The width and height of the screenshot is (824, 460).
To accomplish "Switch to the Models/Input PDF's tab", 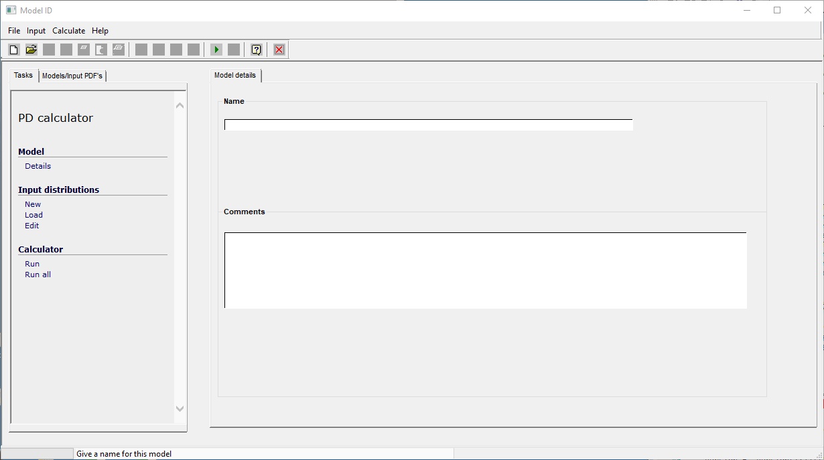I will coord(72,76).
